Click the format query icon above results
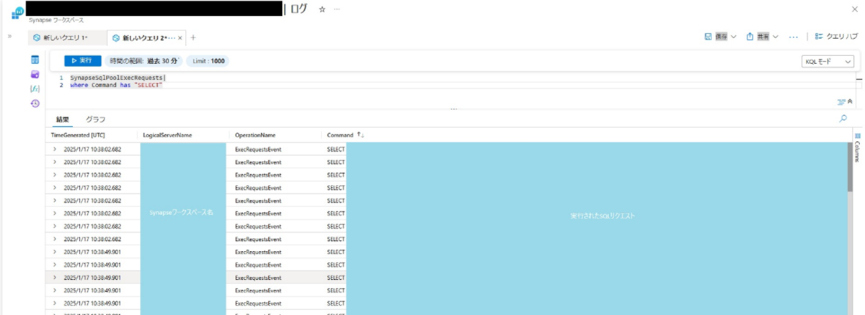 coord(840,102)
